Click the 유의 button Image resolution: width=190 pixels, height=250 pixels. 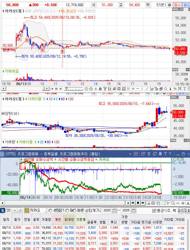[x=181, y=211]
